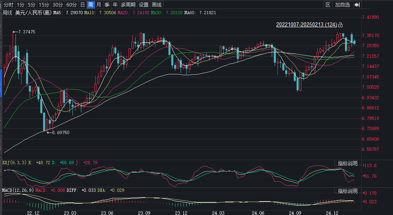Click 加自选 to add to watchlist
This screenshot has height=215, width=393.
(342, 5)
